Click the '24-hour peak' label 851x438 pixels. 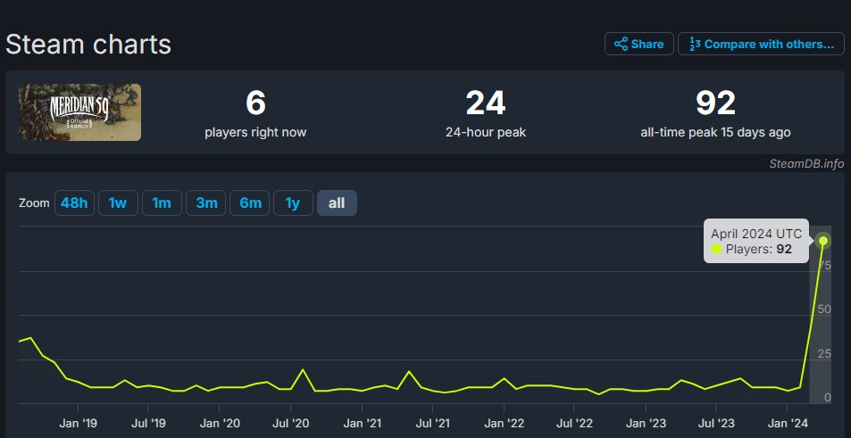point(486,132)
